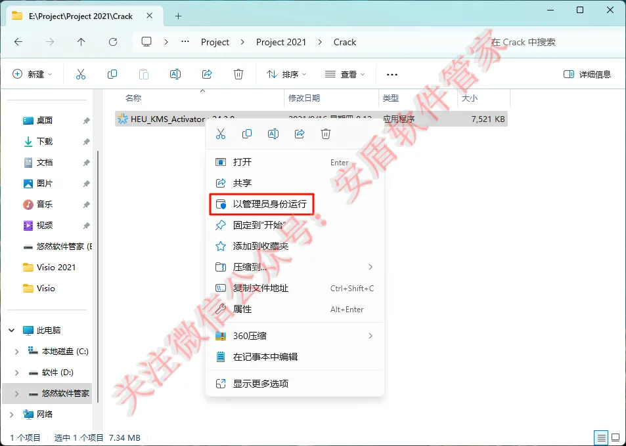Screen dimensions: 626x446
Task: Go back with the Back arrow
Action: (x=18, y=42)
